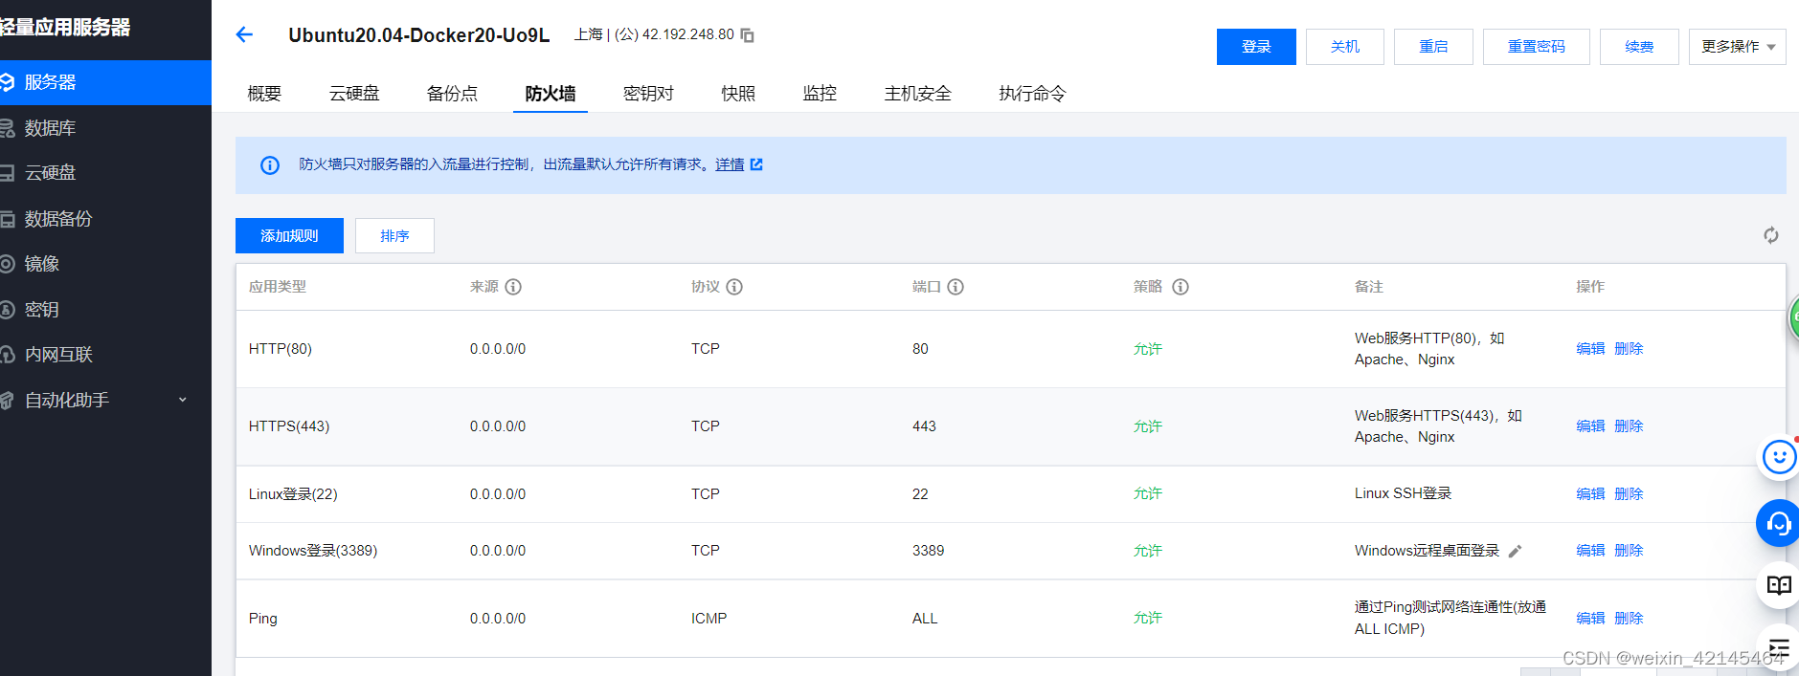Click the 重置密码 button
This screenshot has height=676, width=1799.
(1537, 47)
